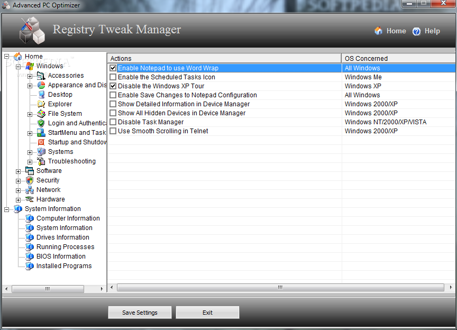Click the Actions column header
The width and height of the screenshot is (457, 330).
224,58
